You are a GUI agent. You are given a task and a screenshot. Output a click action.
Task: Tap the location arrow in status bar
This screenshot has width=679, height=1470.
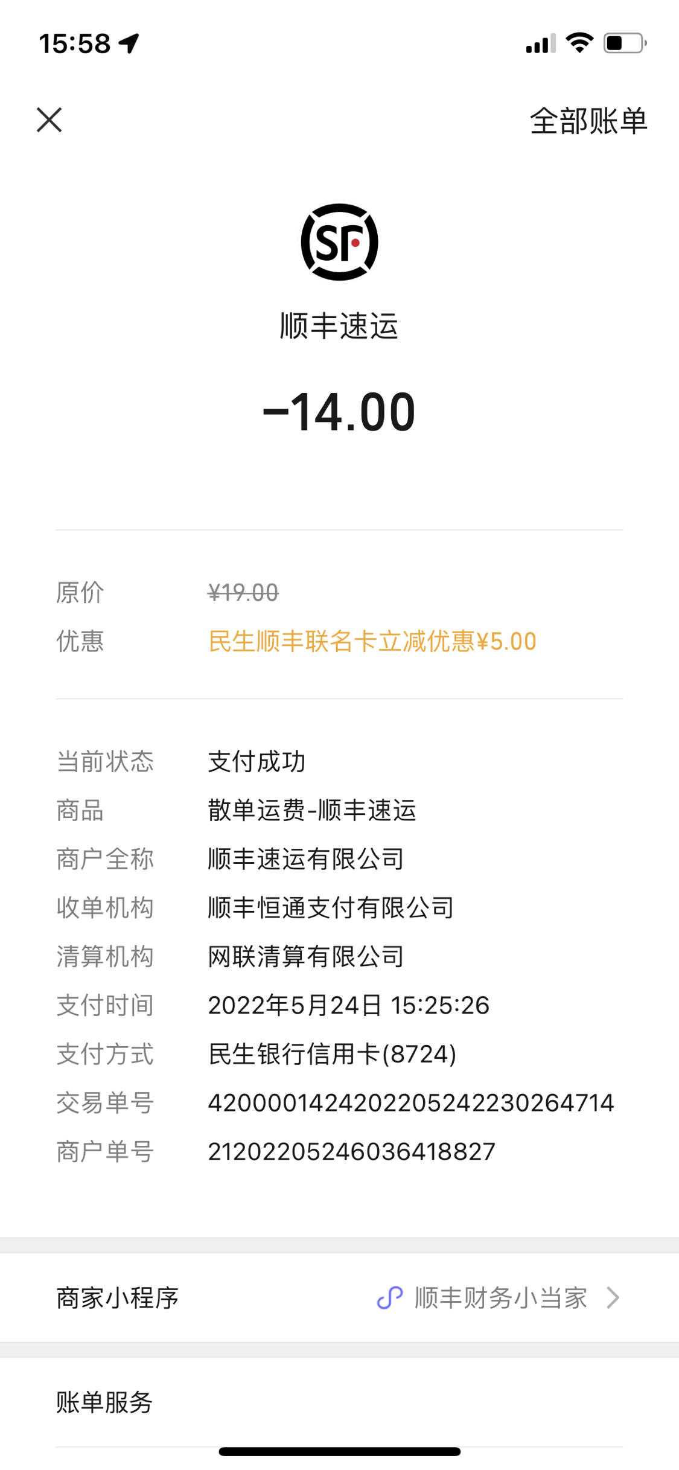pos(129,43)
